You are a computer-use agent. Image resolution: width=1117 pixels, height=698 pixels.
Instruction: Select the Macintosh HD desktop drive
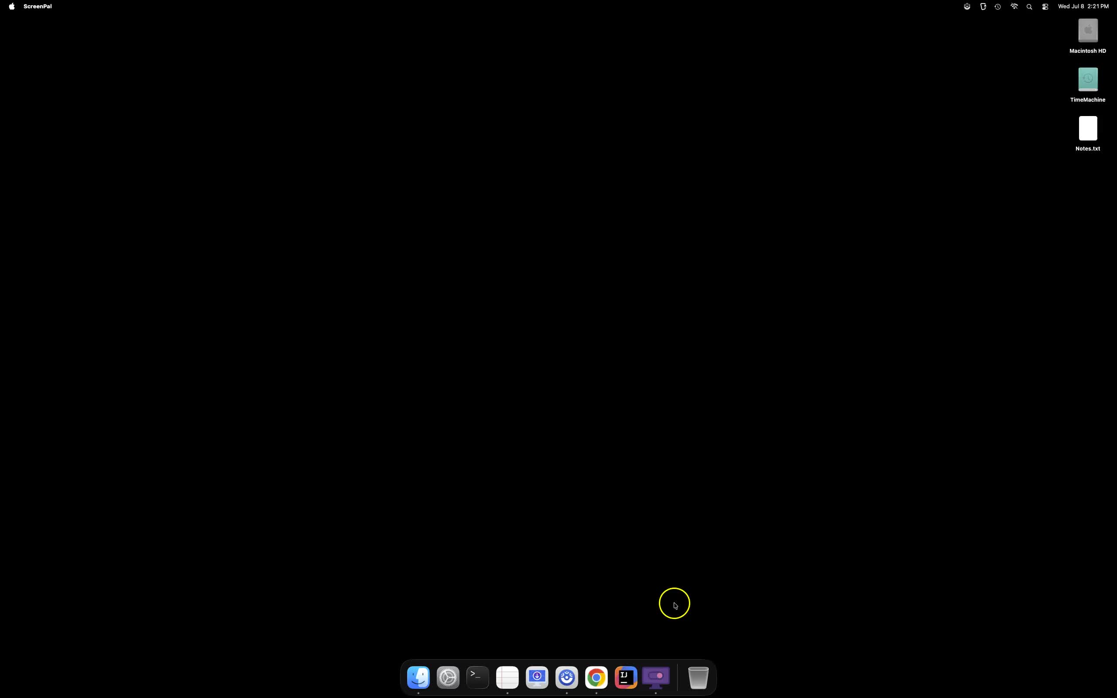click(x=1088, y=37)
